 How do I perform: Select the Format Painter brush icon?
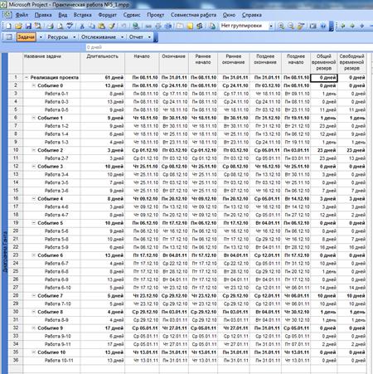coord(112,26)
